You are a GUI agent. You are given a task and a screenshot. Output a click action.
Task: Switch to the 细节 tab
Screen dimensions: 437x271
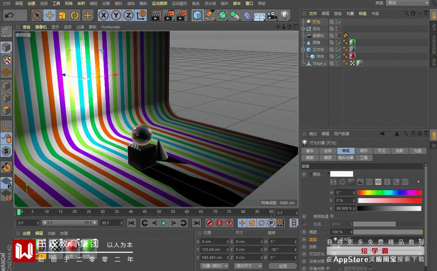point(363,151)
